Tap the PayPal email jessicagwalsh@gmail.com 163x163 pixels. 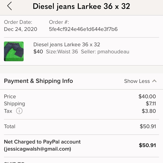(37, 149)
